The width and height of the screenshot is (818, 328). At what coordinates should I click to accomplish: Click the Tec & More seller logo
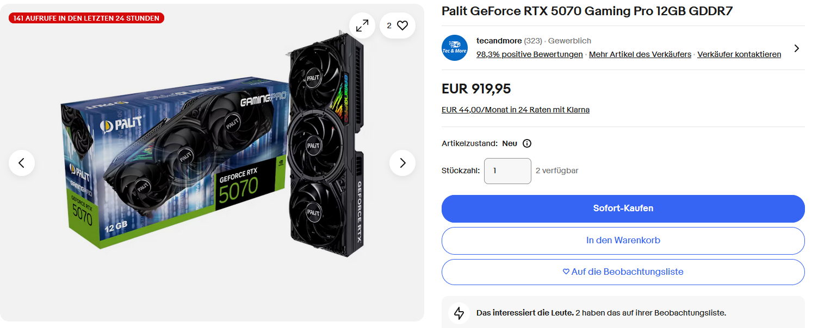[x=455, y=48]
